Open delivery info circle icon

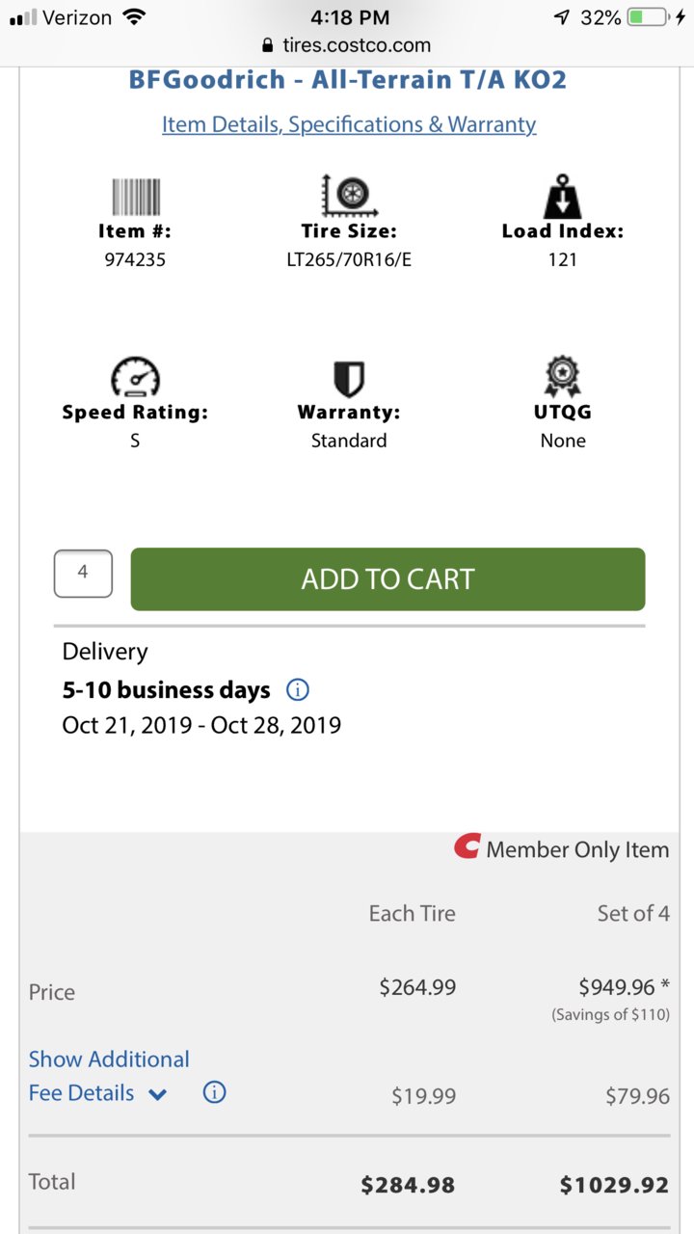pos(298,690)
